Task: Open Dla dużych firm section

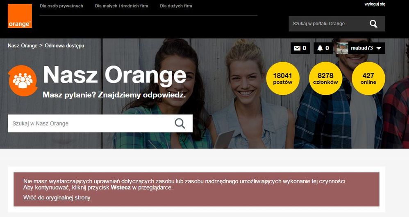Action: (x=176, y=6)
